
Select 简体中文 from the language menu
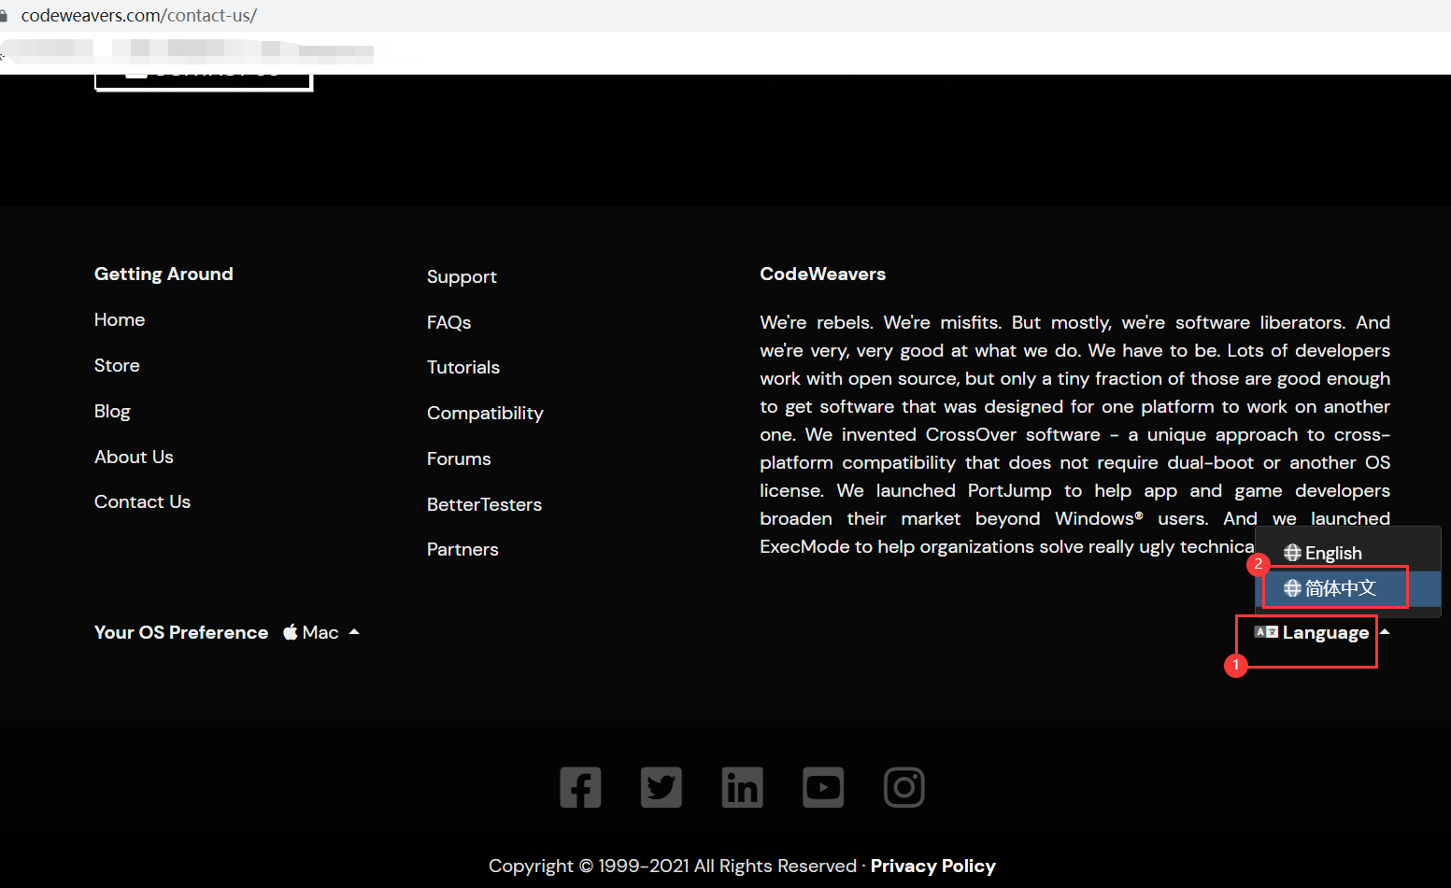coord(1340,588)
